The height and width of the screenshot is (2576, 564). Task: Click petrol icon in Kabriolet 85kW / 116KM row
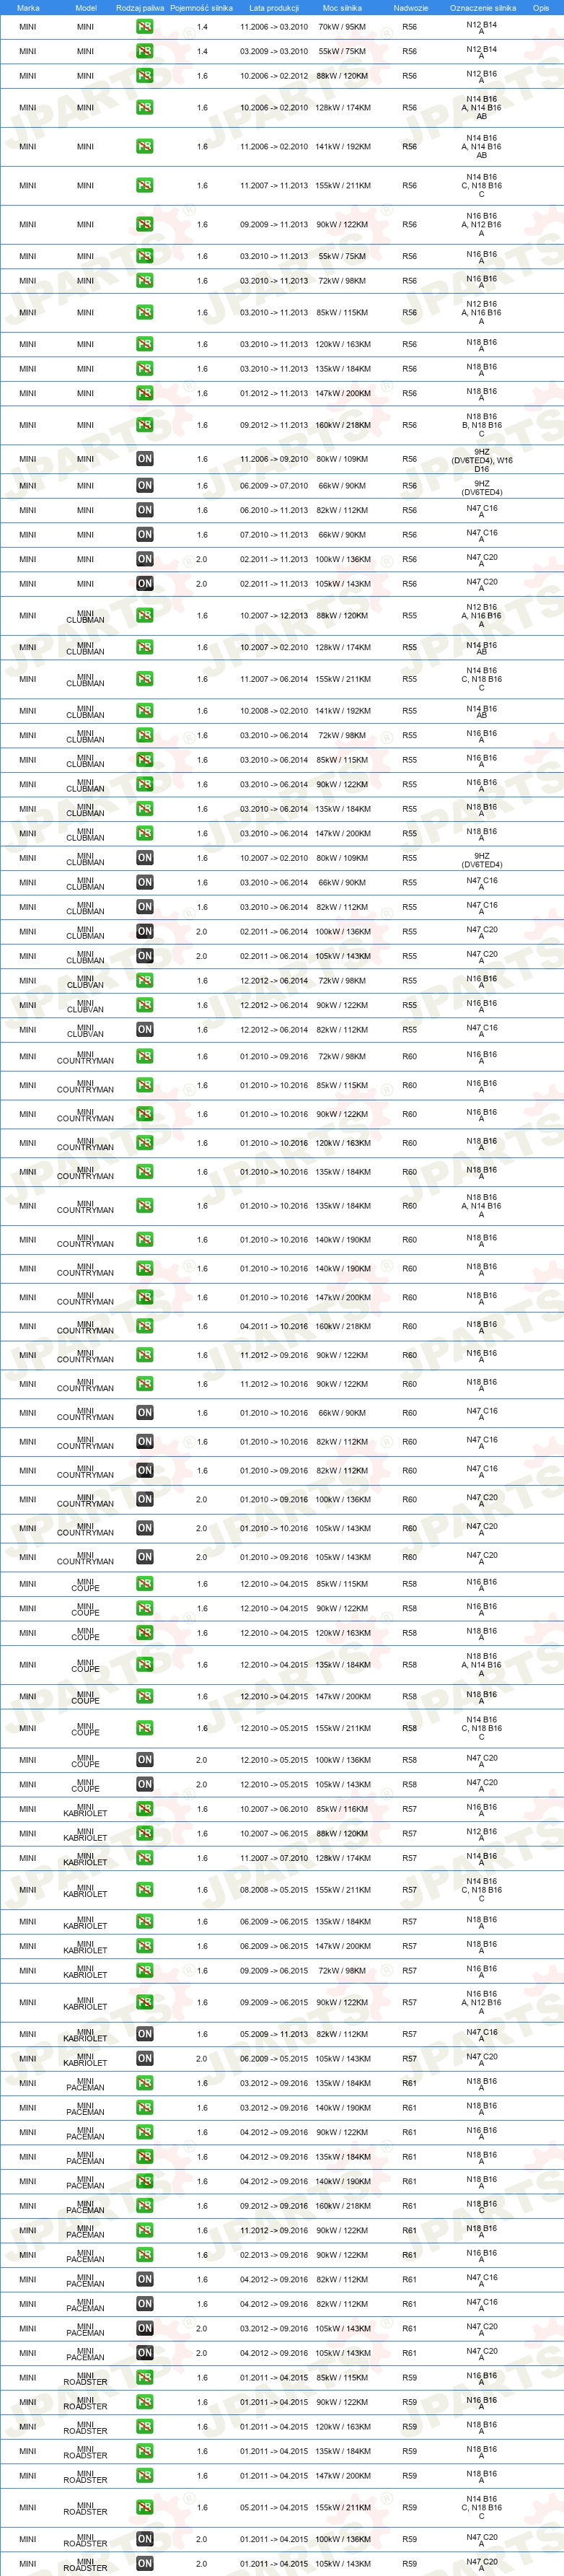[145, 1809]
